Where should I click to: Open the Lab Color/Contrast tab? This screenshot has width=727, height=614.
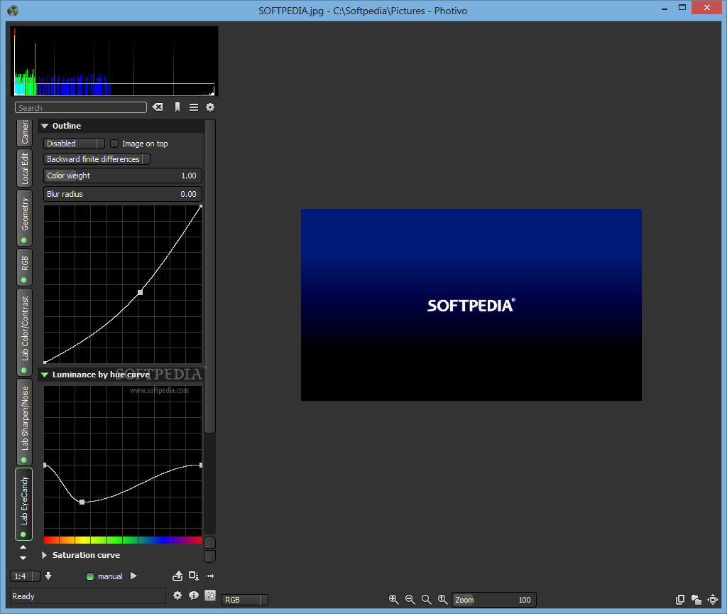(25, 332)
